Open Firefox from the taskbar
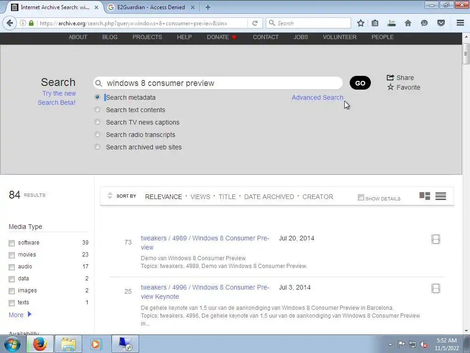Image resolution: width=470 pixels, height=353 pixels. (40, 344)
